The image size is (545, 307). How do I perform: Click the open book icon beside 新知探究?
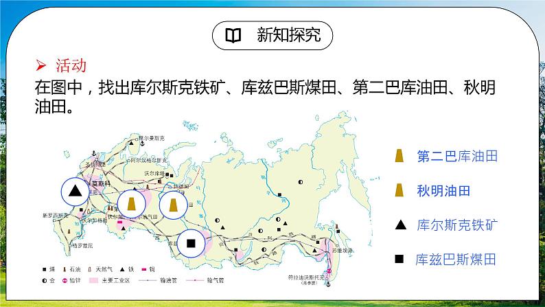coord(233,36)
